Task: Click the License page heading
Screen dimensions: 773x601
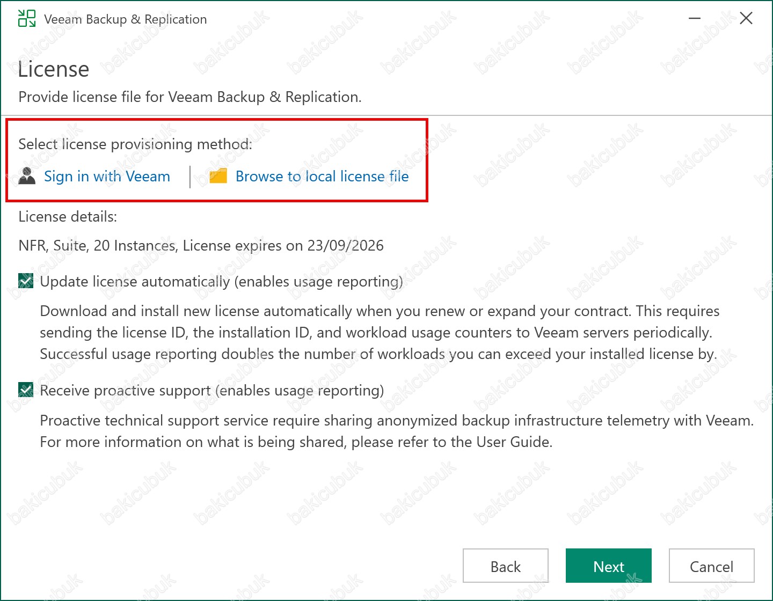Action: pos(54,70)
